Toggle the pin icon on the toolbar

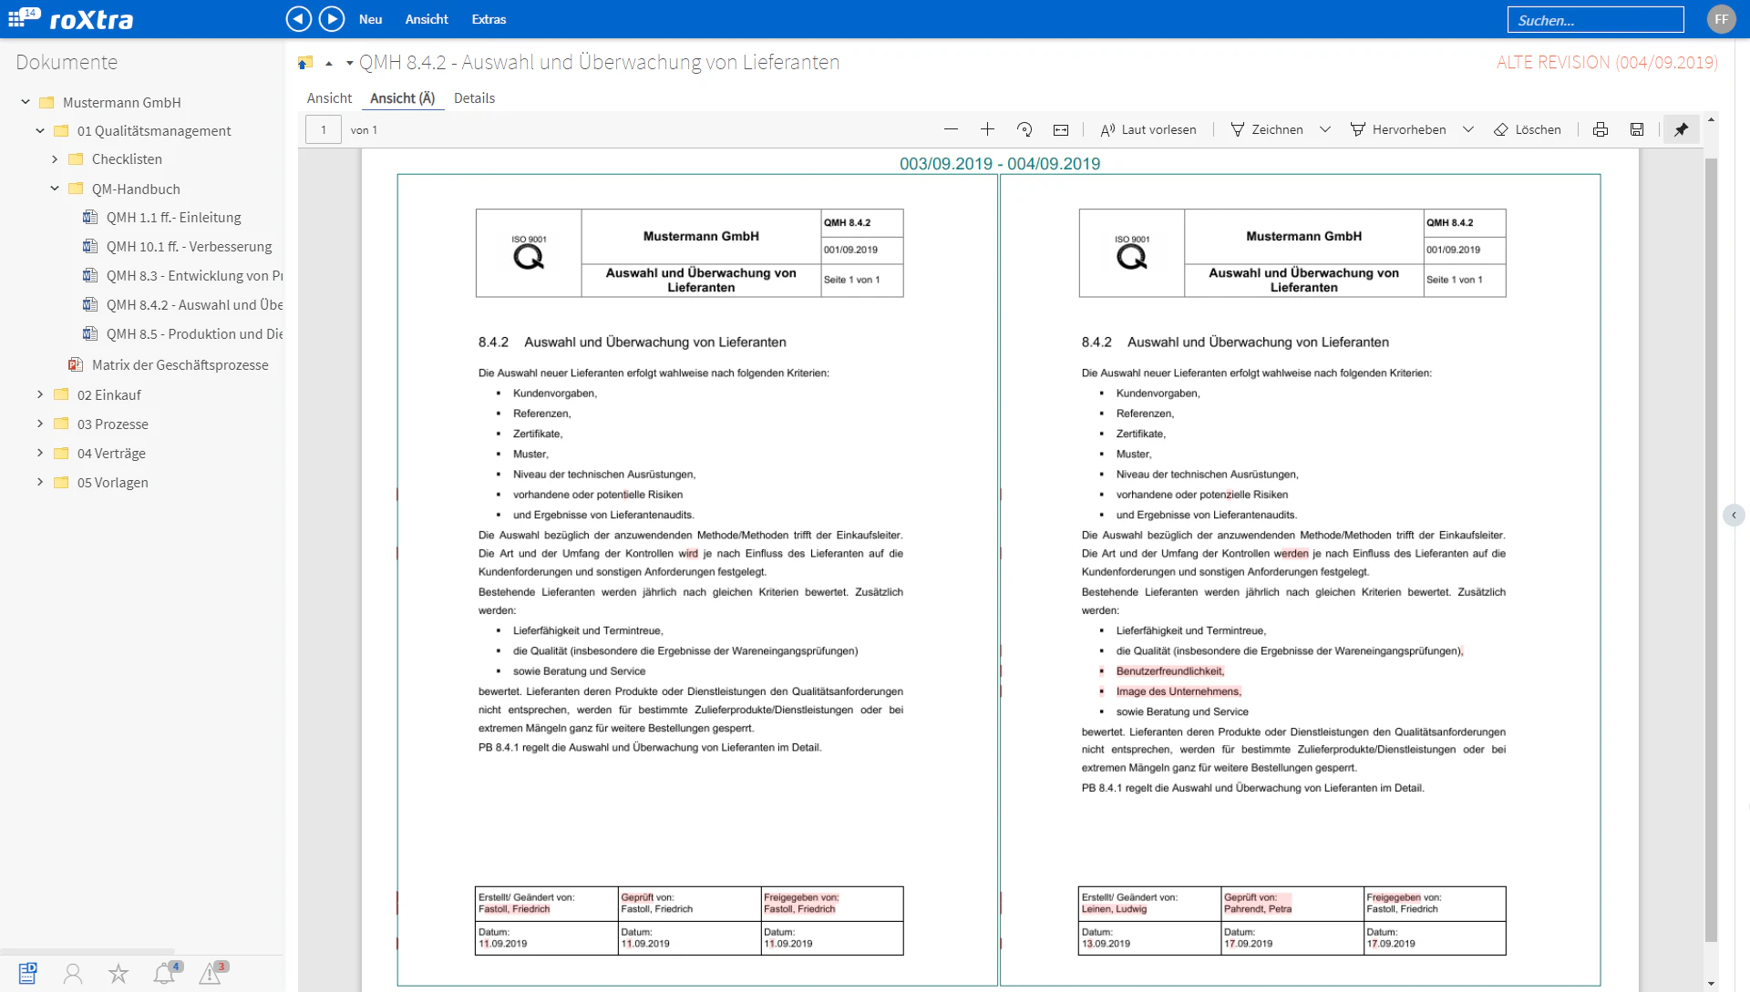[1681, 129]
